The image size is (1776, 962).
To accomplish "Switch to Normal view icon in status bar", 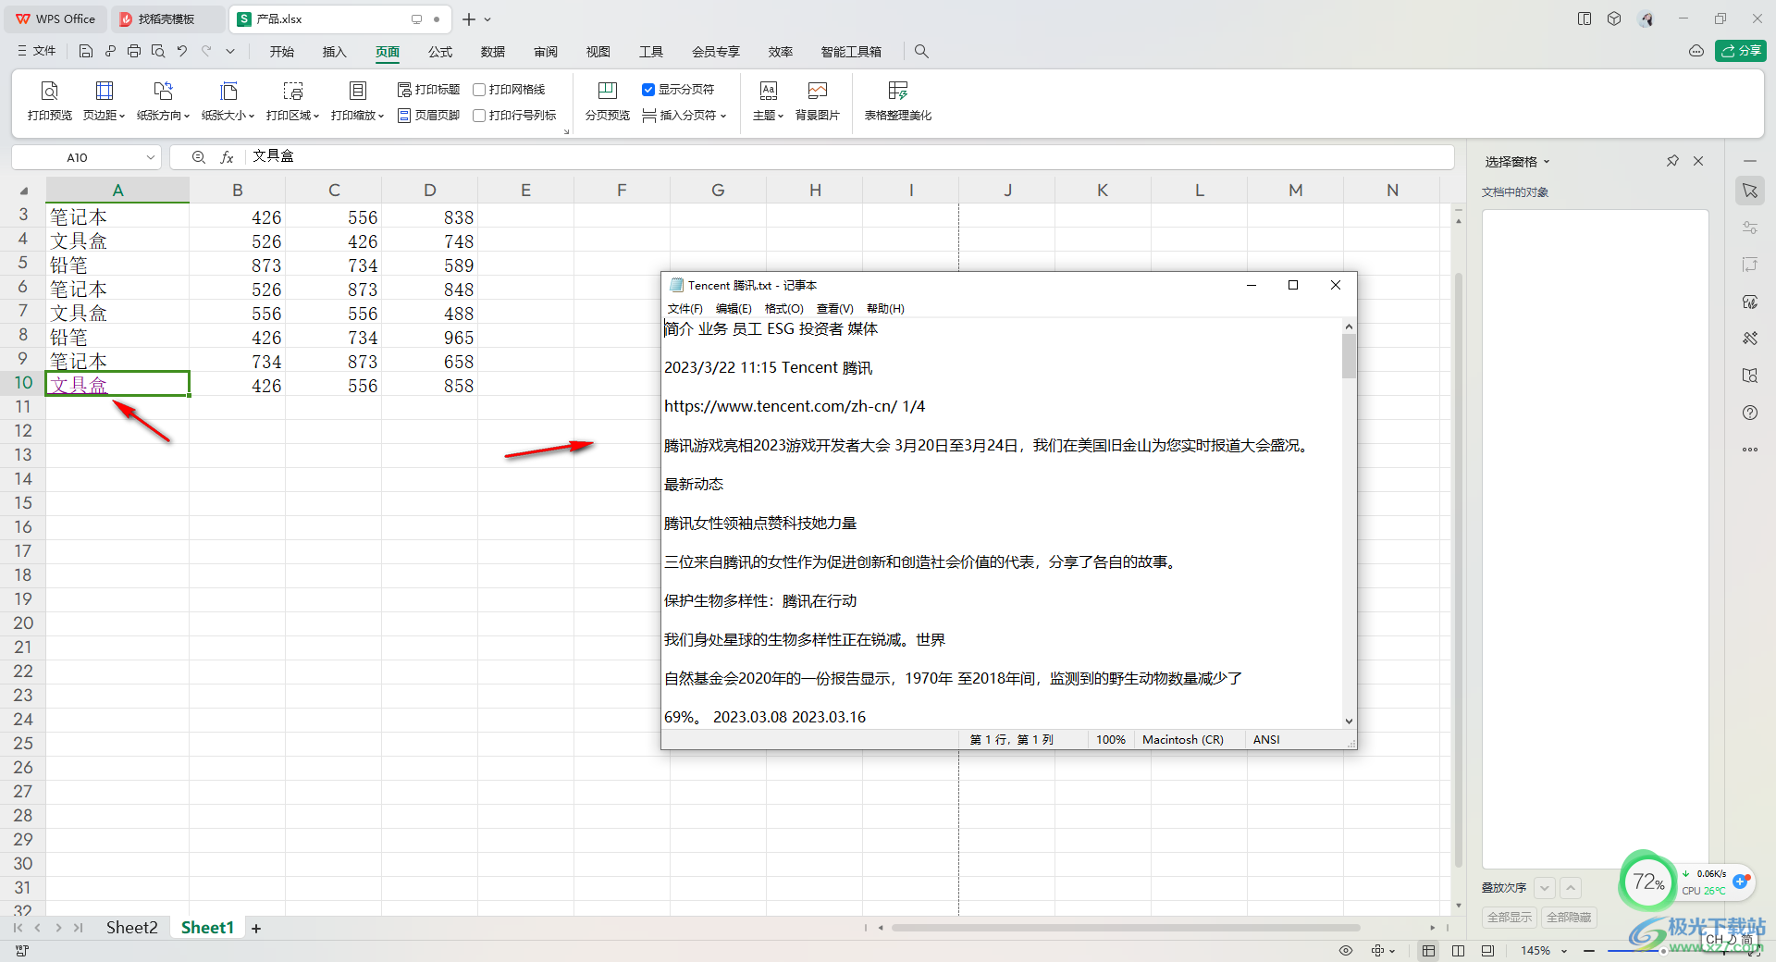I will (1429, 951).
